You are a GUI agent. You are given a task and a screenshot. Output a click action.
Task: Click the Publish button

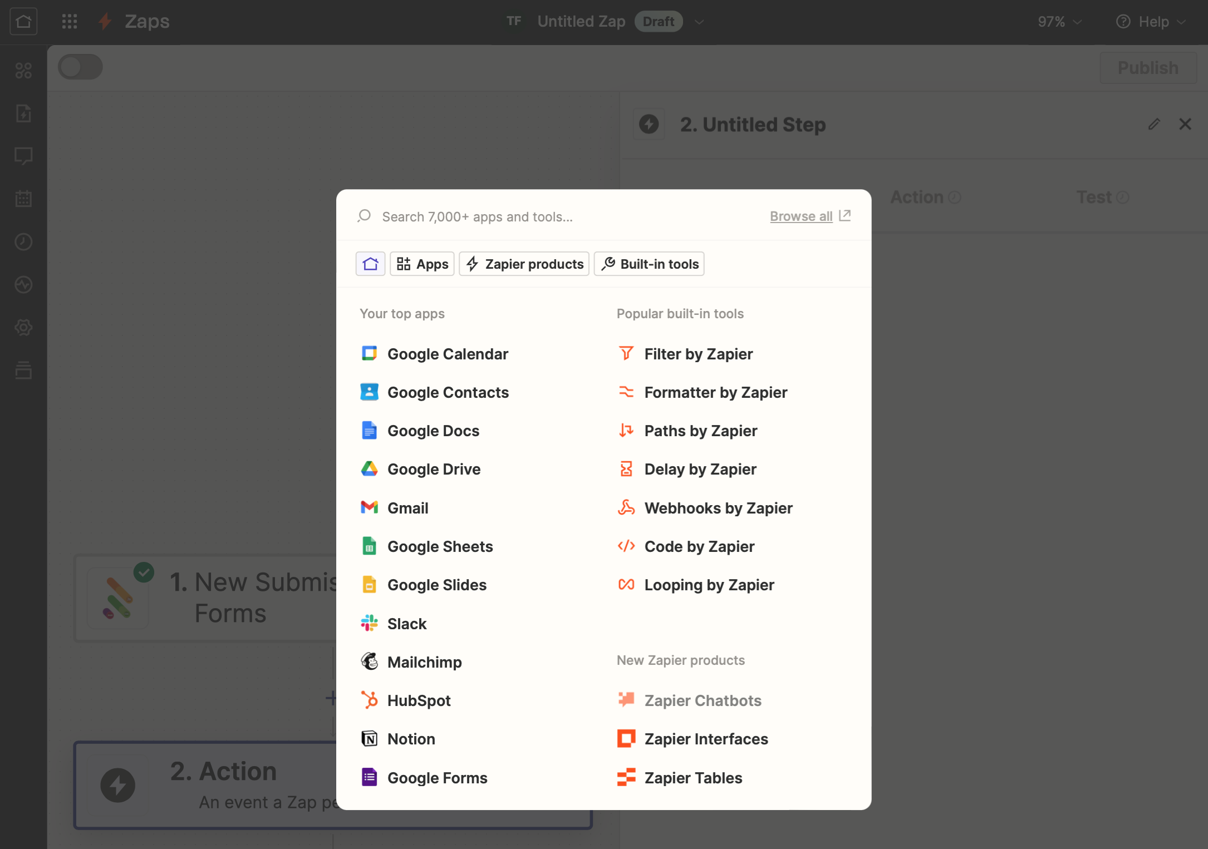1148,67
